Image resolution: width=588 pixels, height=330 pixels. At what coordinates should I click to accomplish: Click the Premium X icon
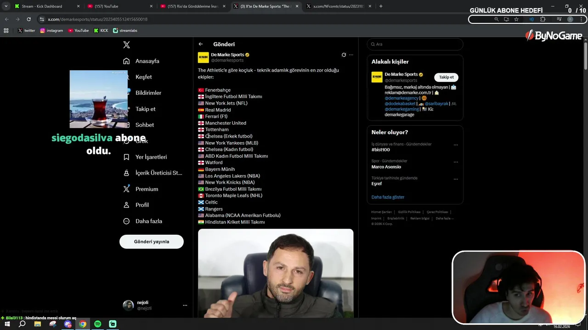point(126,189)
